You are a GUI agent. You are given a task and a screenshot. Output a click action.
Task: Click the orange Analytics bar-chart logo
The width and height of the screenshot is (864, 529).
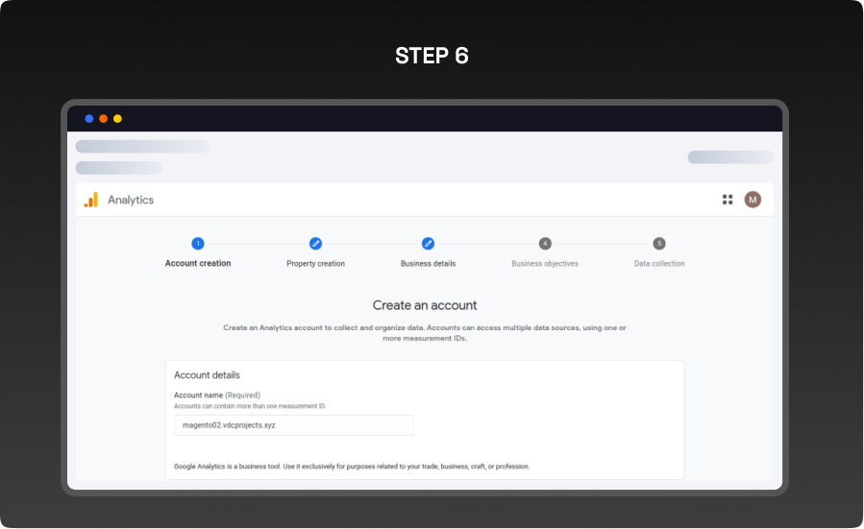click(x=91, y=200)
